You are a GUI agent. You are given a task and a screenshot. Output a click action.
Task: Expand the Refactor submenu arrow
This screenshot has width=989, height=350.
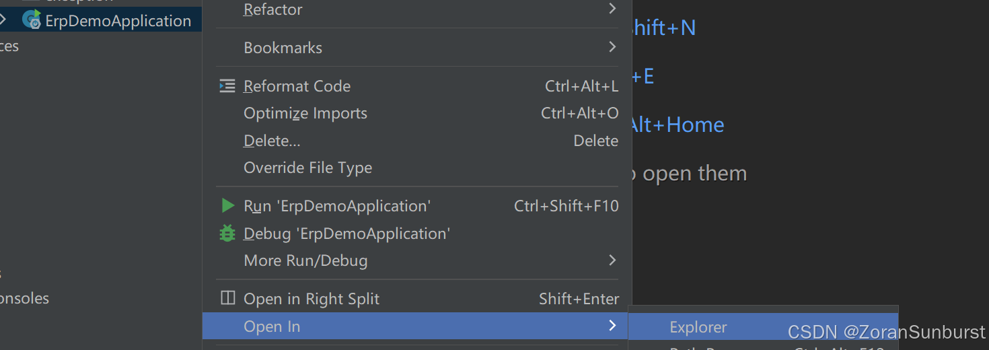click(612, 9)
